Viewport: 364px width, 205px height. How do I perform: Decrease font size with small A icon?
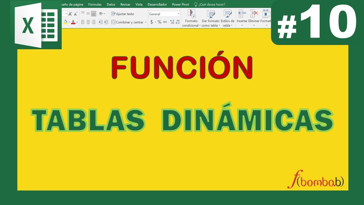(75, 14)
